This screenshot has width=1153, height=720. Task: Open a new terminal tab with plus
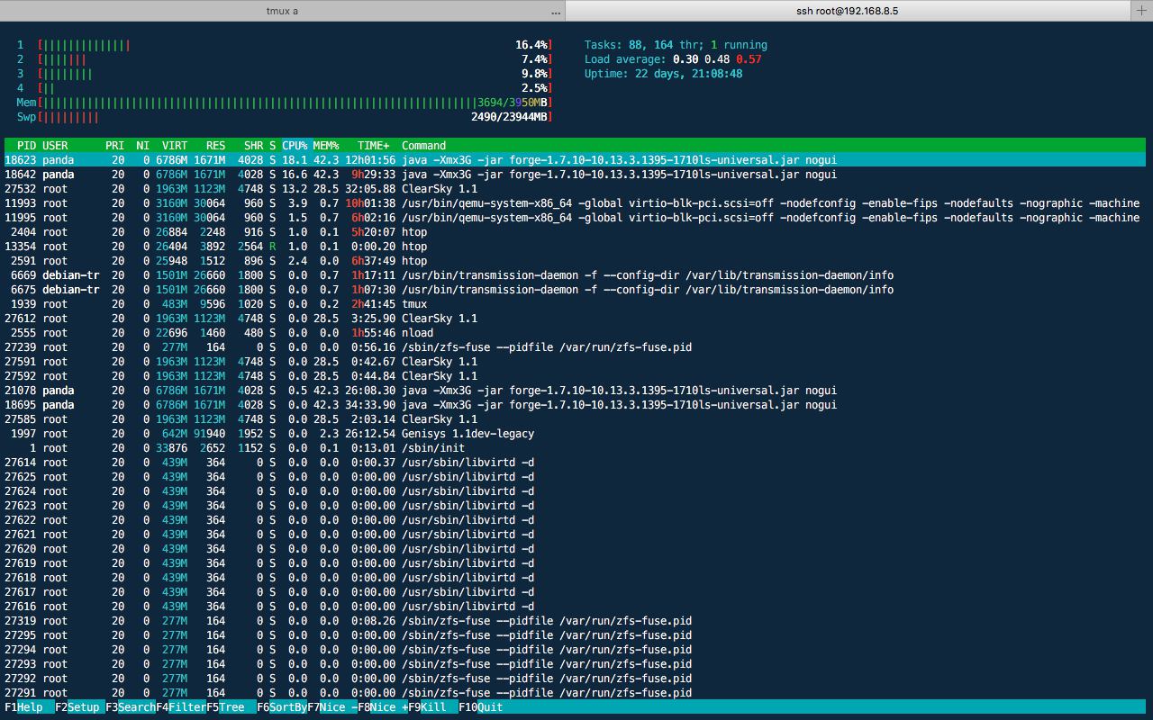[x=1141, y=11]
